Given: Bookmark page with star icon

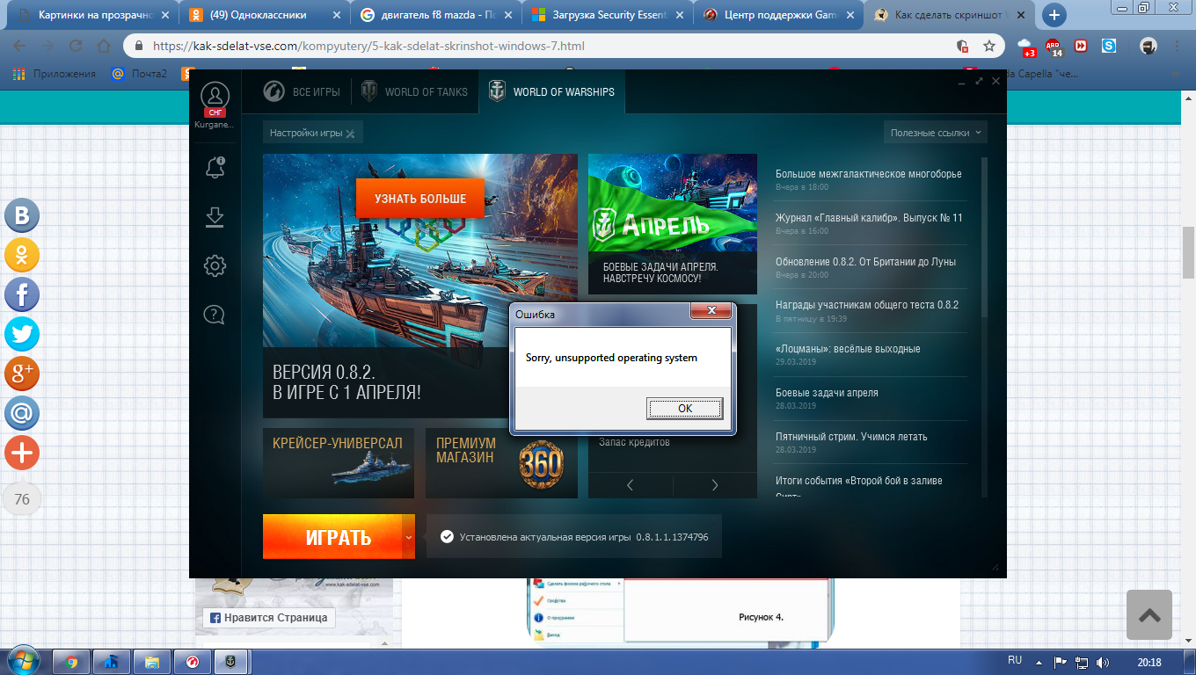Looking at the screenshot, I should coord(989,46).
